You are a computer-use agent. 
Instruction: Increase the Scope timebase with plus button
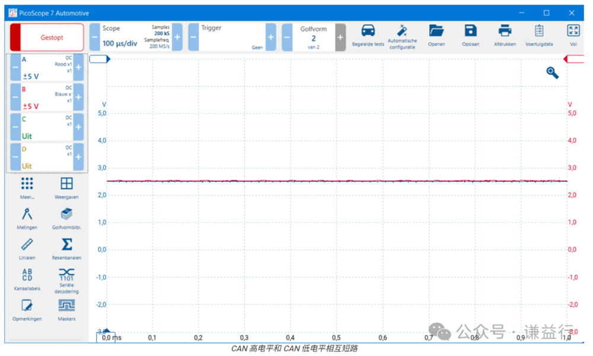click(x=177, y=37)
